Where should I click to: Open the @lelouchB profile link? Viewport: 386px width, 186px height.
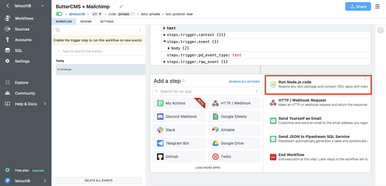coord(77,14)
